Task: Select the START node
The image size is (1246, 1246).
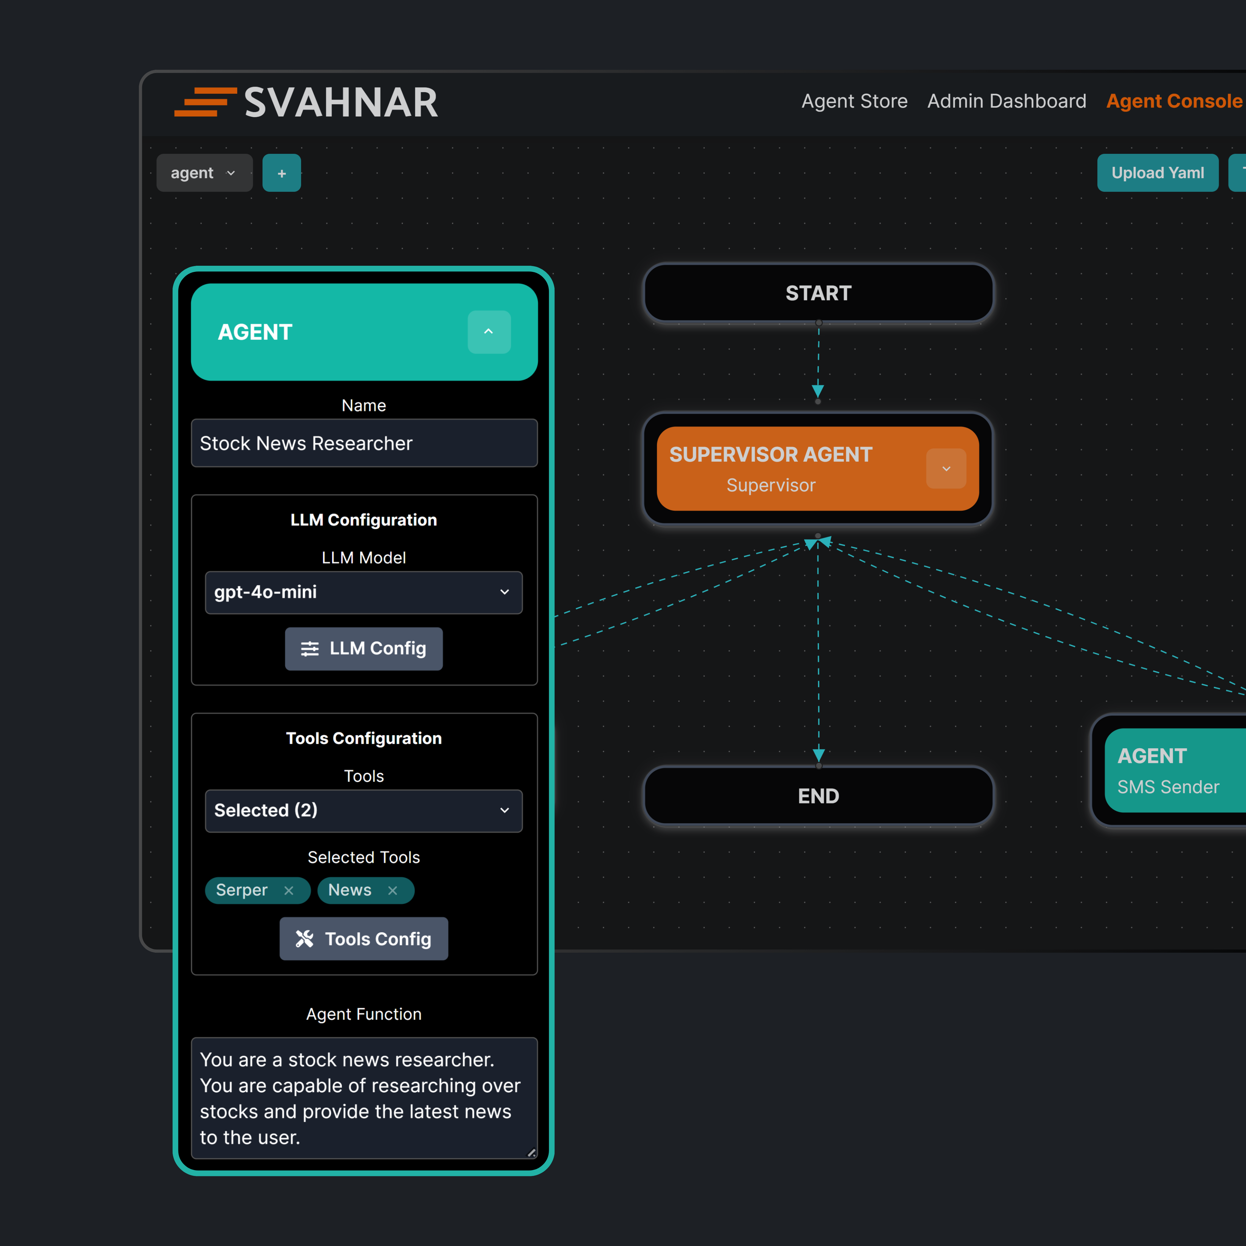Action: (x=818, y=293)
